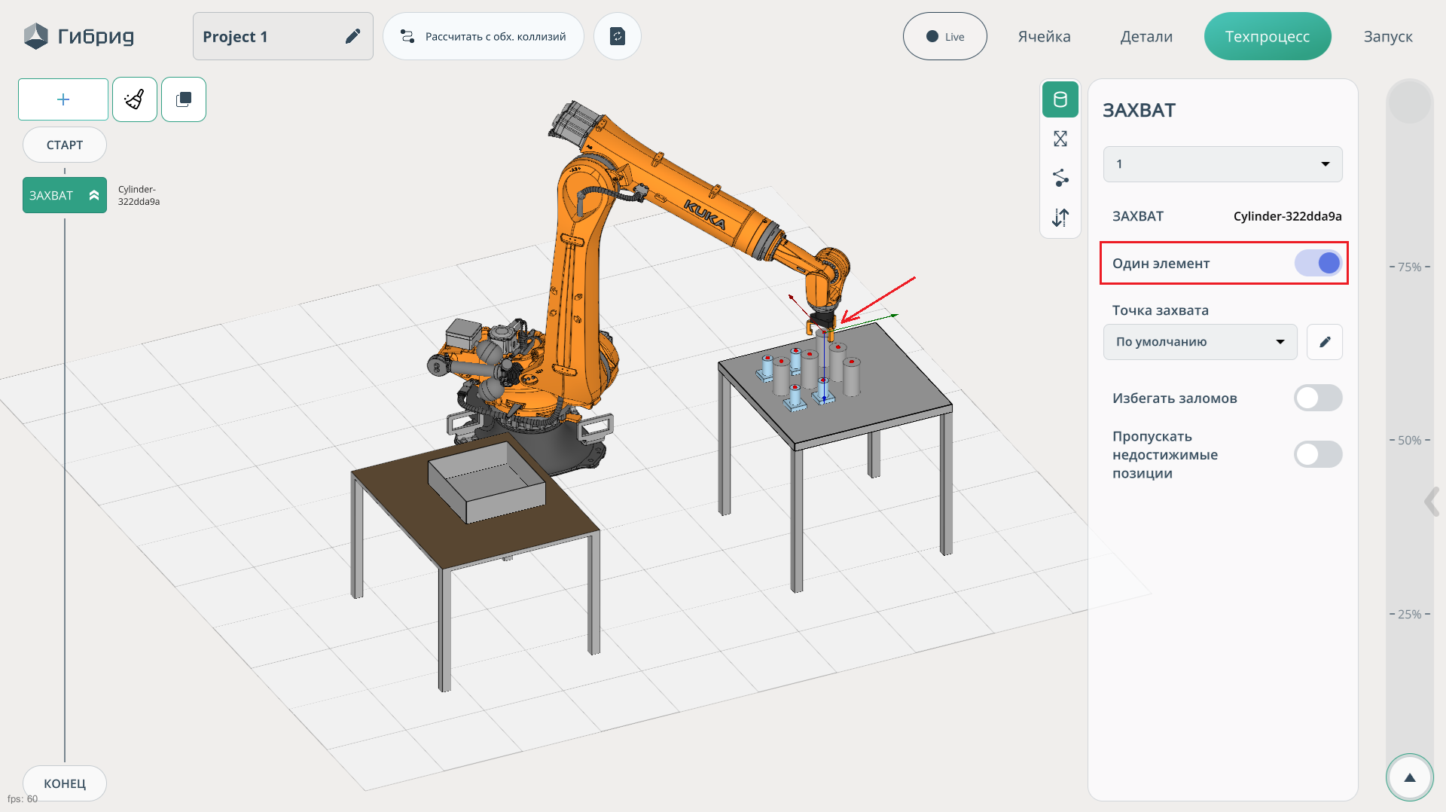Screen dimensions: 1446x812
Task: Click the up-down sort arrows panel icon
Action: pos(1060,218)
